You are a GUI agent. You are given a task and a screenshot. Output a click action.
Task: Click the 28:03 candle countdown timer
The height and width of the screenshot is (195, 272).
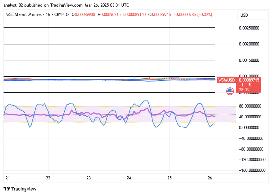click(x=244, y=90)
